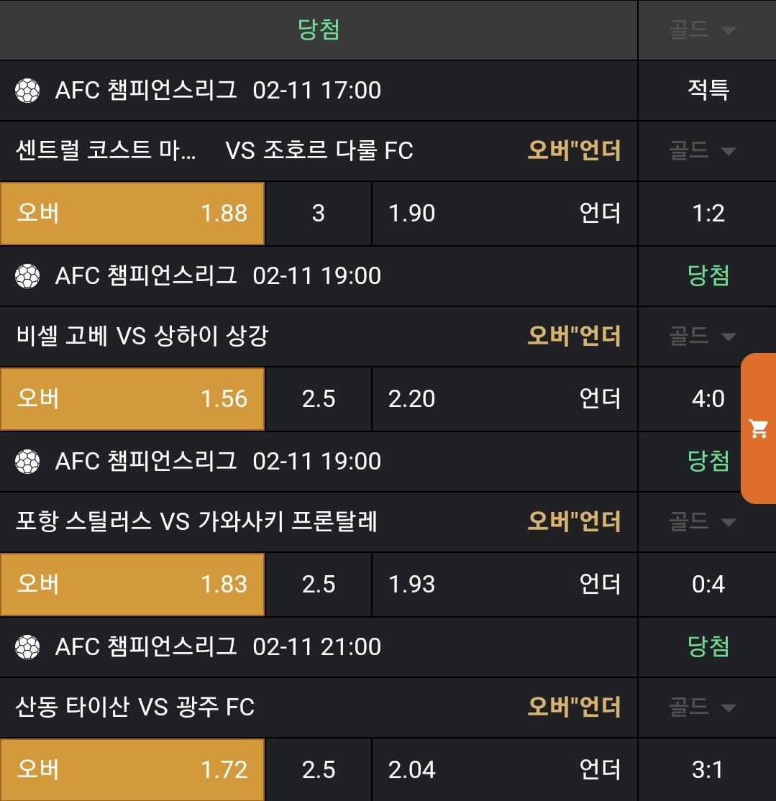Click soccer ball icon above 비셀 고베 match

point(27,276)
